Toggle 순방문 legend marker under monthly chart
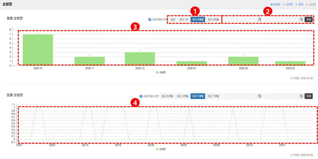The width and height of the screenshot is (318, 159). click(157, 72)
